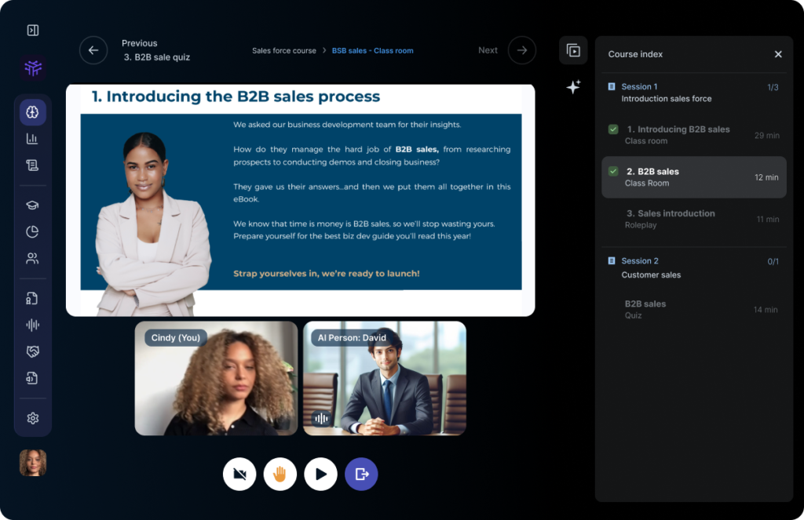Click the slide titled Introducing the B2B sales process
Viewport: 804px width, 520px height.
301,200
